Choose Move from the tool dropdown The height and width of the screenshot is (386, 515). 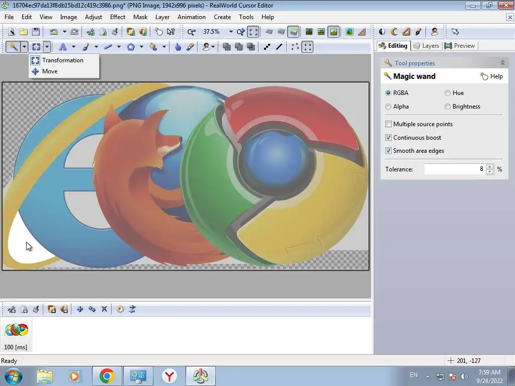tap(64, 71)
